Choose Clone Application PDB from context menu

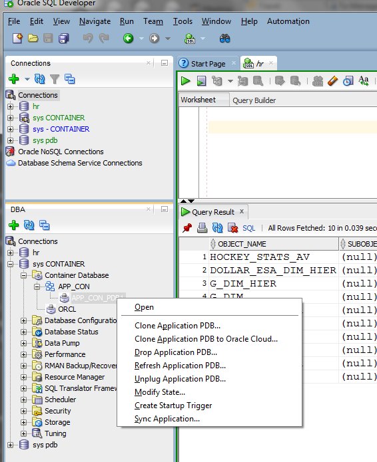coord(177,326)
